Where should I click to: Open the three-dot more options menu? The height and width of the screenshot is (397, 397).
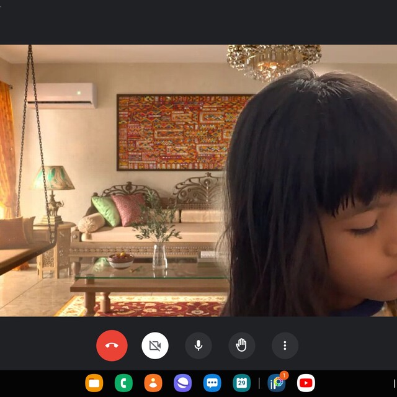[285, 346]
